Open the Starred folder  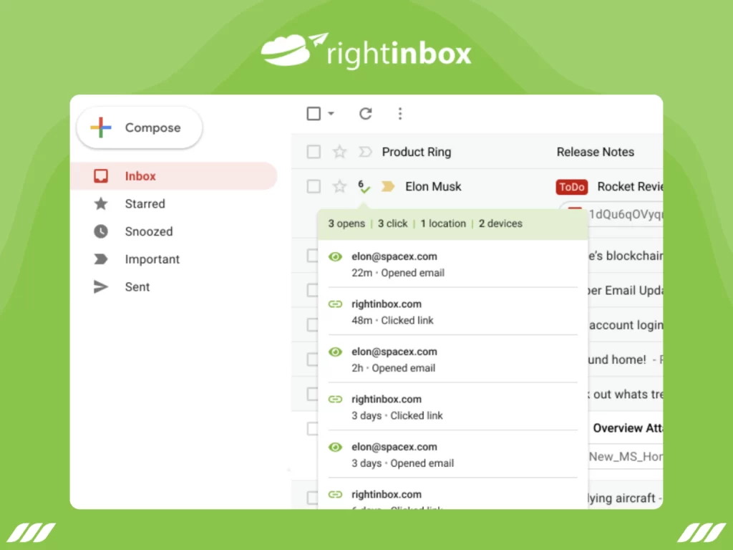tap(145, 204)
